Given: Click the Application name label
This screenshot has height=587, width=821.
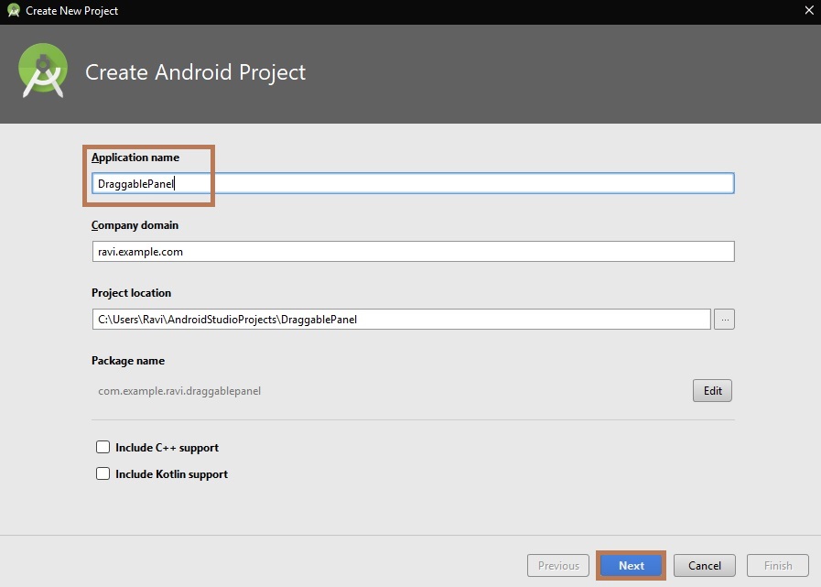Looking at the screenshot, I should [135, 158].
